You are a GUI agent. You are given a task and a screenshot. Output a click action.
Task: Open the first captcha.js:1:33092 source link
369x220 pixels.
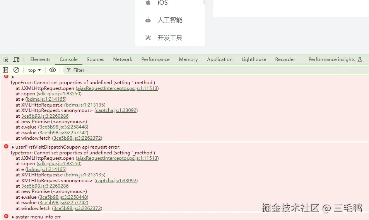[x=116, y=110]
